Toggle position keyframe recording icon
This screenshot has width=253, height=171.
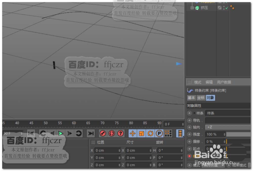click(x=133, y=133)
